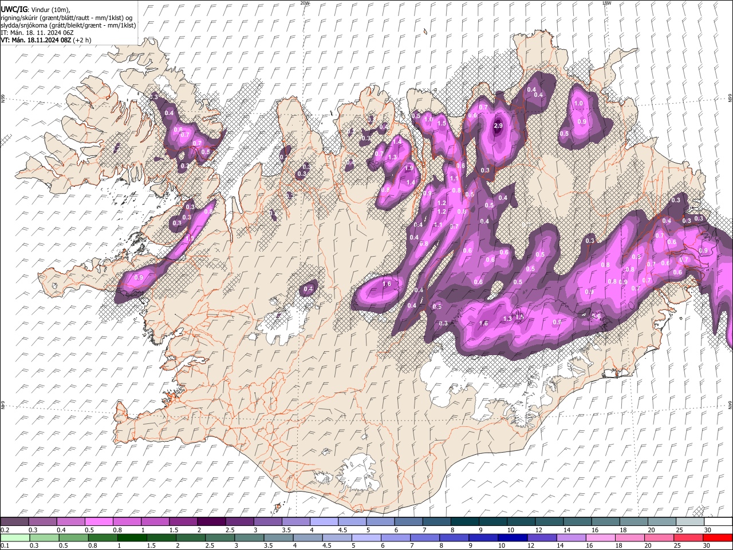
Task: Click the red lower legend swatch labeled 30
Action: click(x=718, y=537)
